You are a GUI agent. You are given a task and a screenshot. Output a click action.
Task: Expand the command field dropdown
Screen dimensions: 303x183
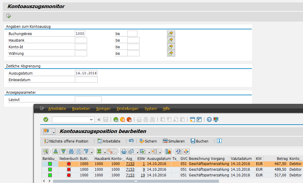point(92,120)
